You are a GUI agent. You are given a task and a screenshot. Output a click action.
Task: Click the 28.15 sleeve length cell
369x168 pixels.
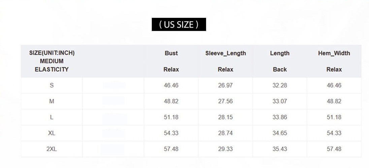[226, 117]
